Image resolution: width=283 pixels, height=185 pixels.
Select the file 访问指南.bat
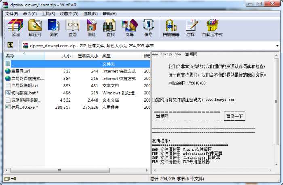pos(25,93)
